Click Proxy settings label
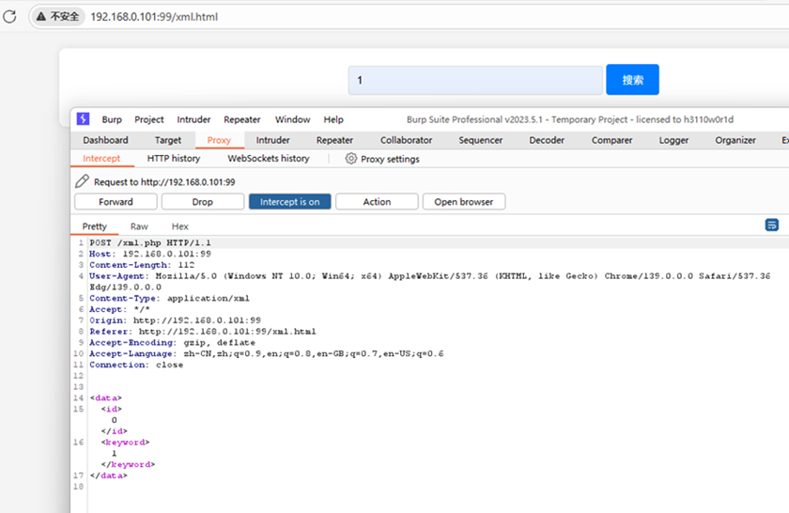This screenshot has width=789, height=513. click(x=390, y=159)
